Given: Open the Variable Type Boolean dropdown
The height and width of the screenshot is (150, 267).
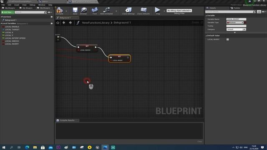Looking at the screenshot, I should click(235, 22).
